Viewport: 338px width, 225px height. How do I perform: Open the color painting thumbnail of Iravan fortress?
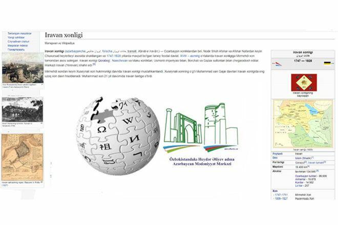tap(23, 68)
